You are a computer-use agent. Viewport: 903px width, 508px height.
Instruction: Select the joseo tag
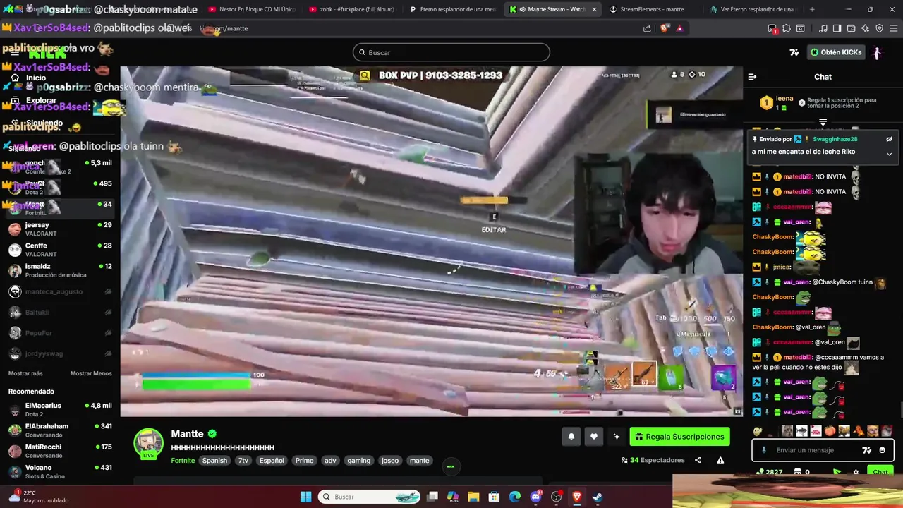390,461
